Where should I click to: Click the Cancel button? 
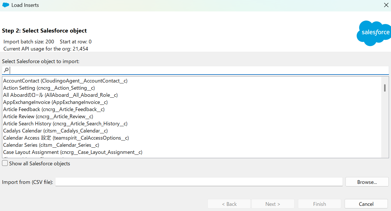[366, 204]
